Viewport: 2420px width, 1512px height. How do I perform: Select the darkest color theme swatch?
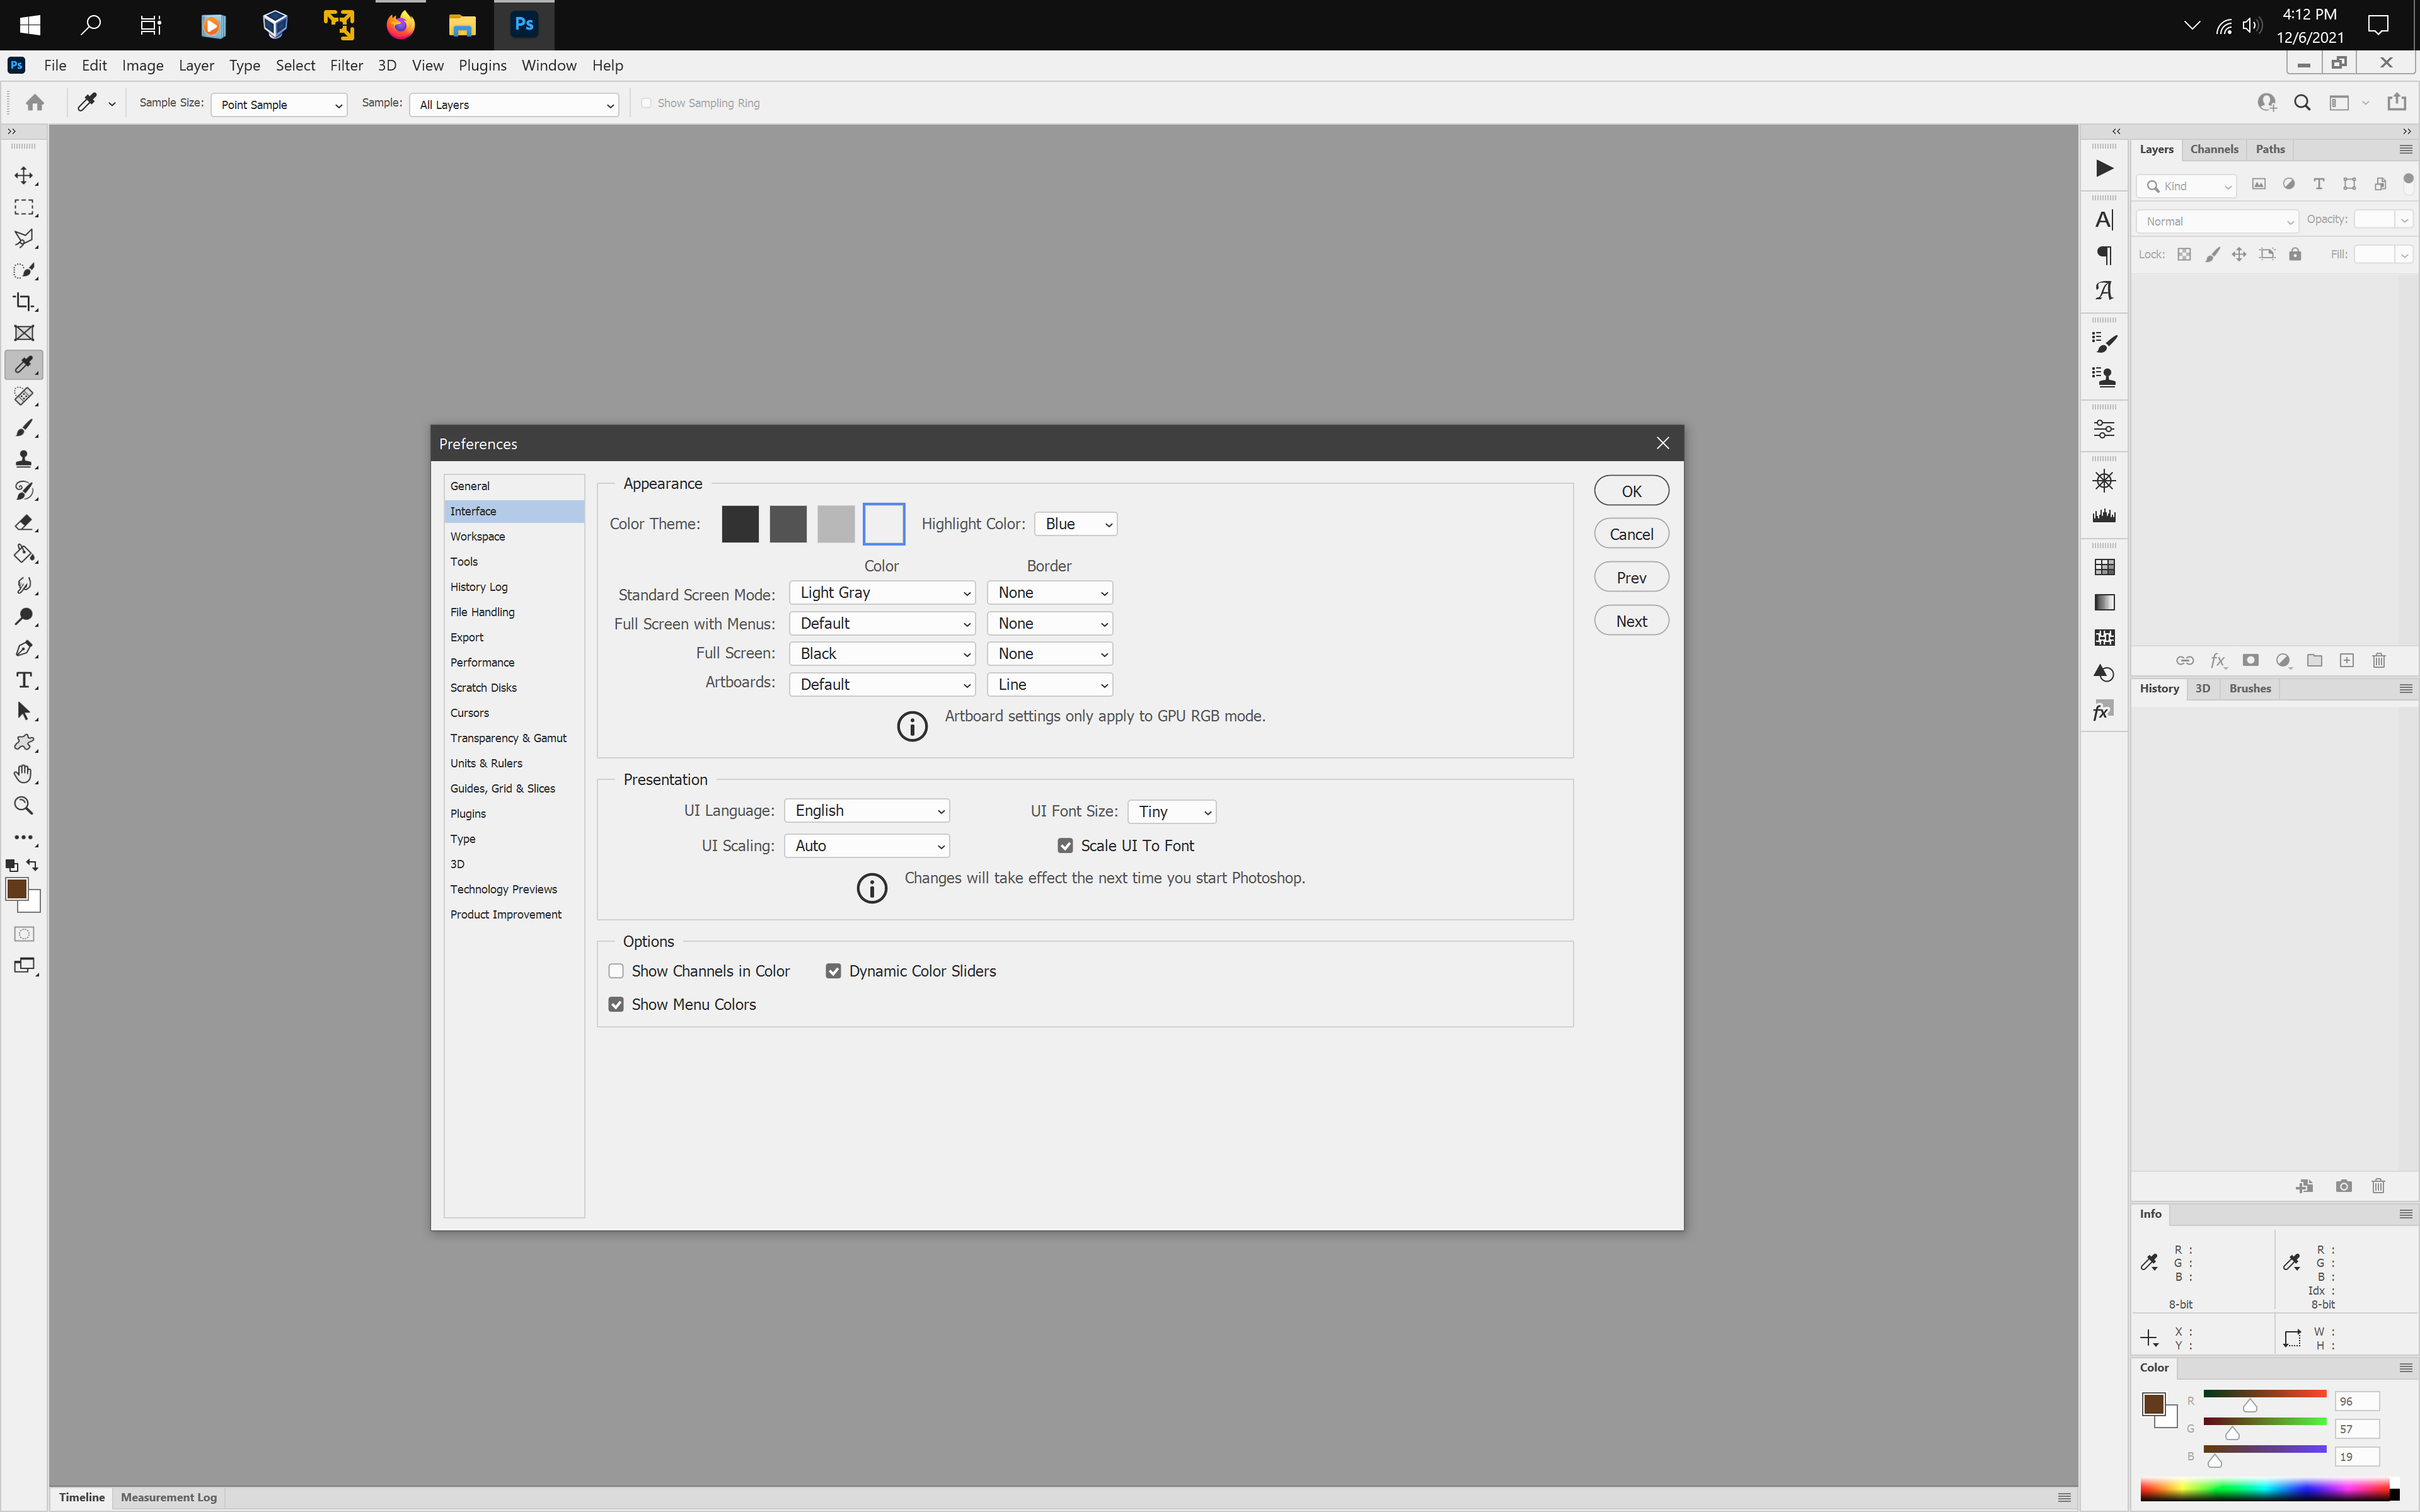pyautogui.click(x=740, y=524)
